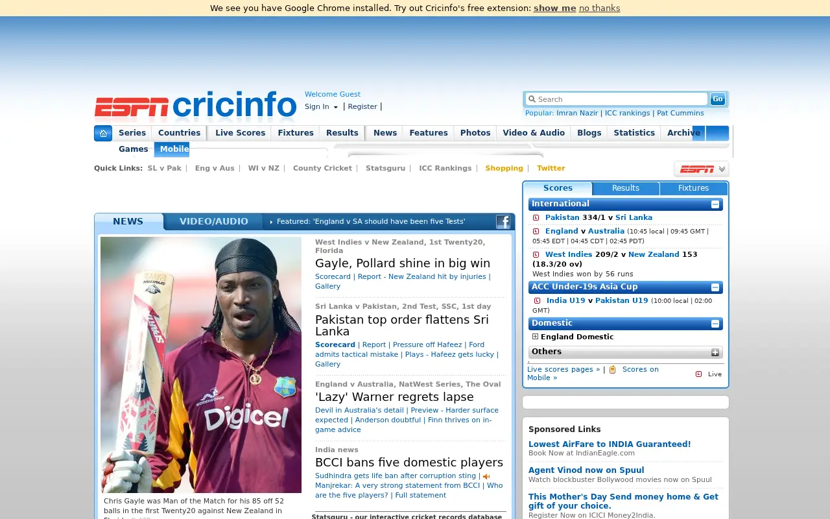Open popular search Imran Nazir

pyautogui.click(x=577, y=114)
